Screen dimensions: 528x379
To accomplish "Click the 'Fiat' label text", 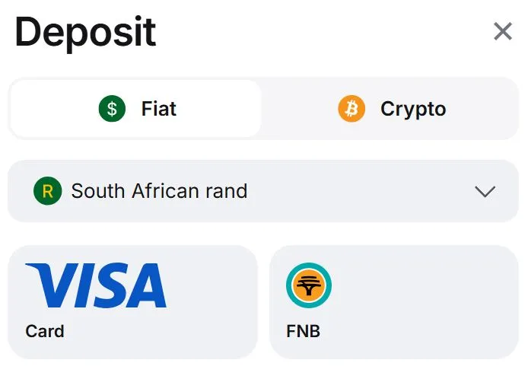I will [x=159, y=109].
